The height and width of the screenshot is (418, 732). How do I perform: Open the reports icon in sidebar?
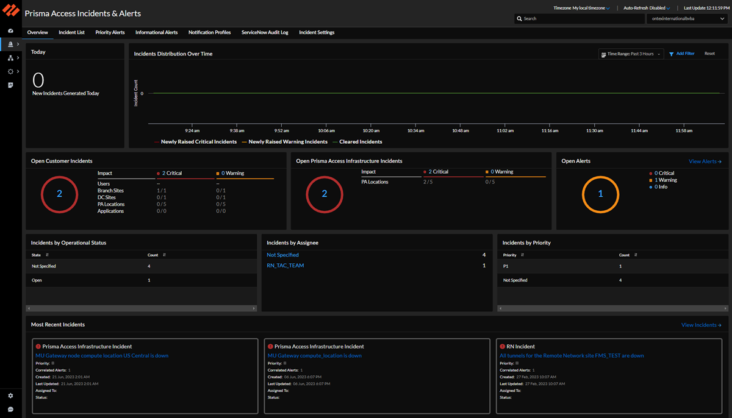click(10, 85)
